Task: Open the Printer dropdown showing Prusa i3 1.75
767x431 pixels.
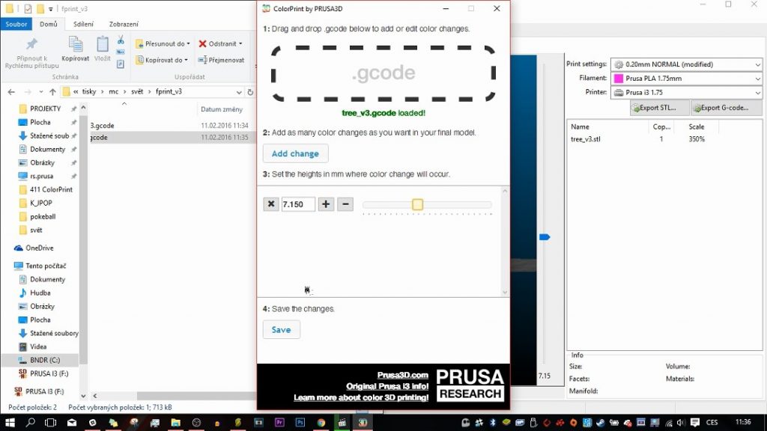Action: pyautogui.click(x=687, y=92)
